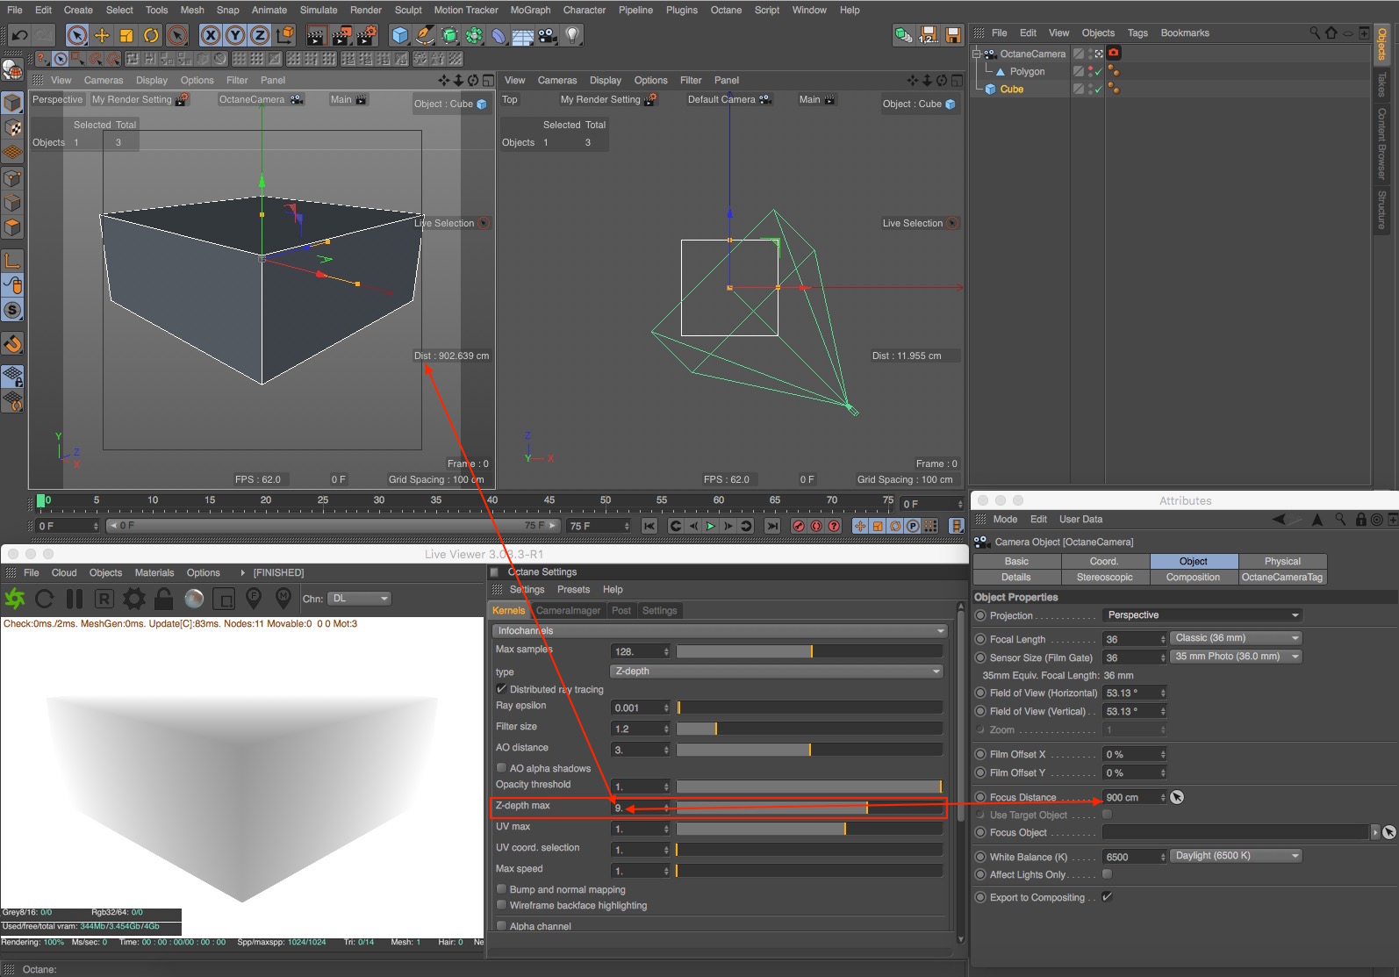
Task: Open Edit Render Settings clapperboard gear icon
Action: tap(367, 35)
